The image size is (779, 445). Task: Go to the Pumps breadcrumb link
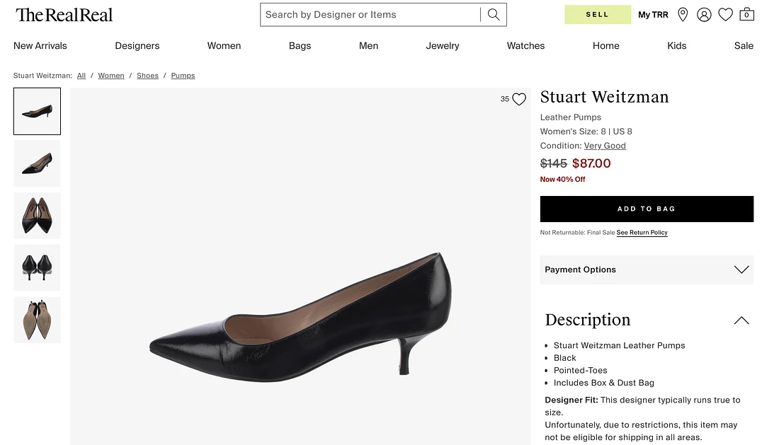(x=183, y=76)
